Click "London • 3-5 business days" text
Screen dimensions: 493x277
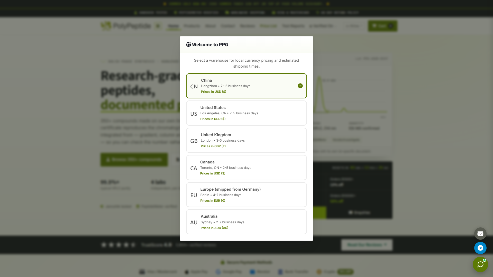[x=223, y=141]
